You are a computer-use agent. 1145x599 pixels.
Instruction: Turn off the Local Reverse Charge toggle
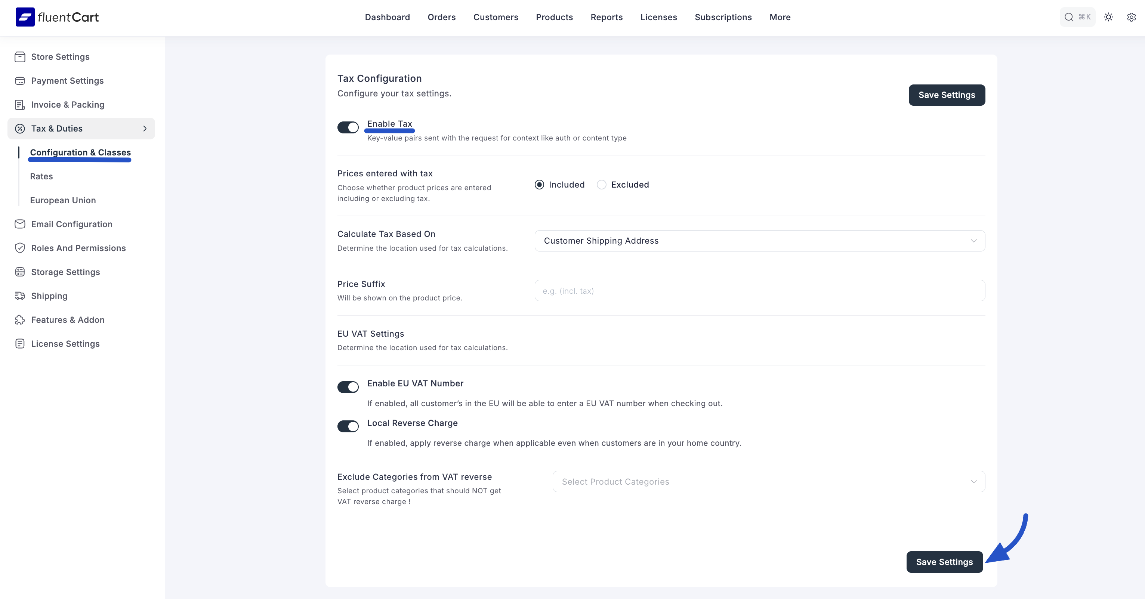pos(348,427)
